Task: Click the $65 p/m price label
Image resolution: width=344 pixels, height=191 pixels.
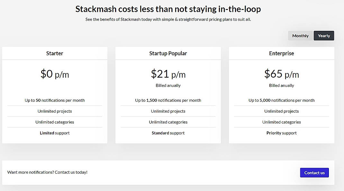Action: (281, 74)
